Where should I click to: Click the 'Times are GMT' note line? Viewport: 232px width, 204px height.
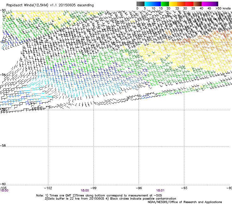(x=99, y=196)
